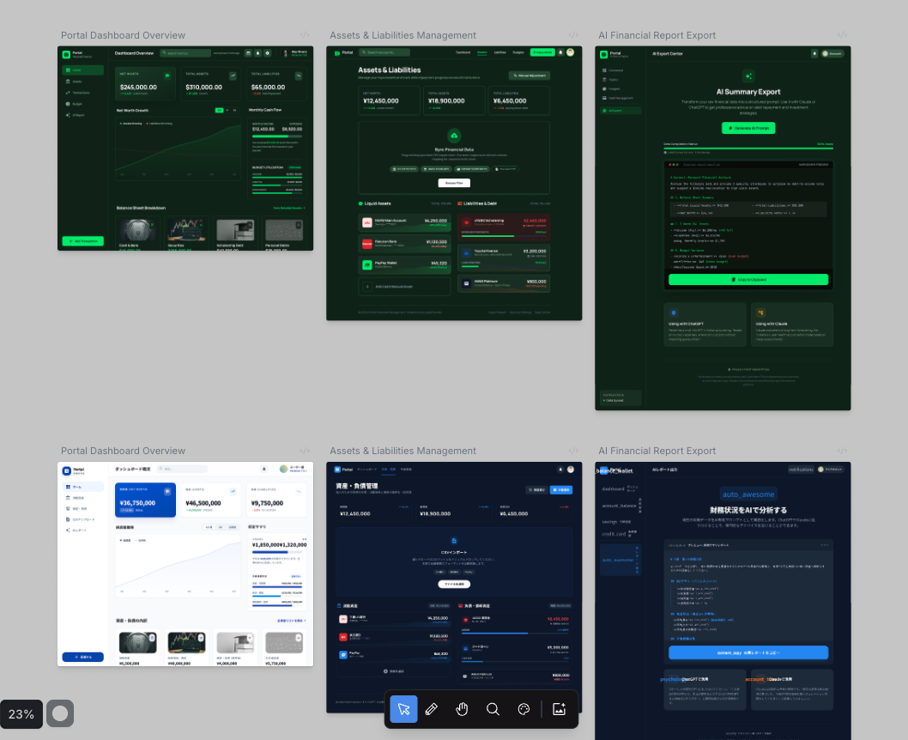
Task: Click Home in the green dashboard sidebar
Action: pyautogui.click(x=83, y=70)
